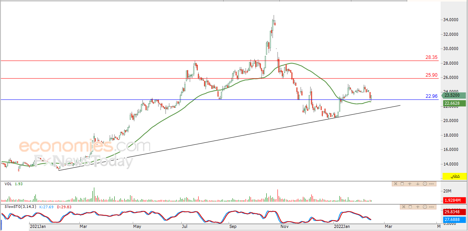Click the K:27.69 value text
Image resolution: width=468 pixels, height=231 pixels.
pyautogui.click(x=47, y=207)
